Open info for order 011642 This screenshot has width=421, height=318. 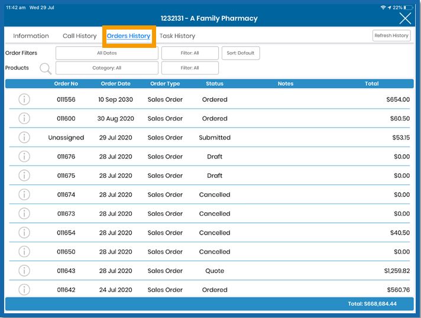pos(24,290)
